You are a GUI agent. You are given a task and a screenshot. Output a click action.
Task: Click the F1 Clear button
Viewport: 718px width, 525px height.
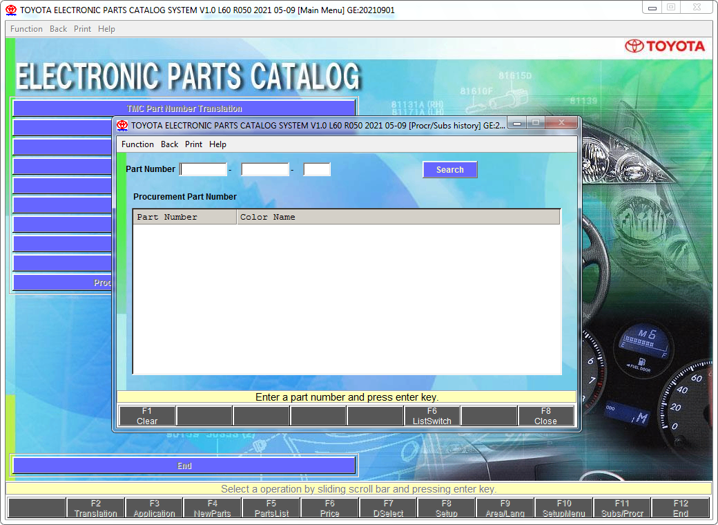click(147, 416)
